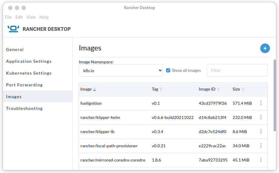This screenshot has height=173, width=279.
Task: Click image ID 7aba92733295
Action: coord(213,160)
